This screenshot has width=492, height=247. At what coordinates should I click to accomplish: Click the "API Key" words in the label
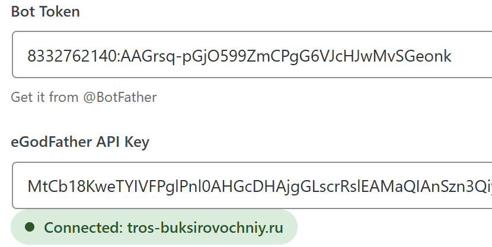(x=123, y=142)
